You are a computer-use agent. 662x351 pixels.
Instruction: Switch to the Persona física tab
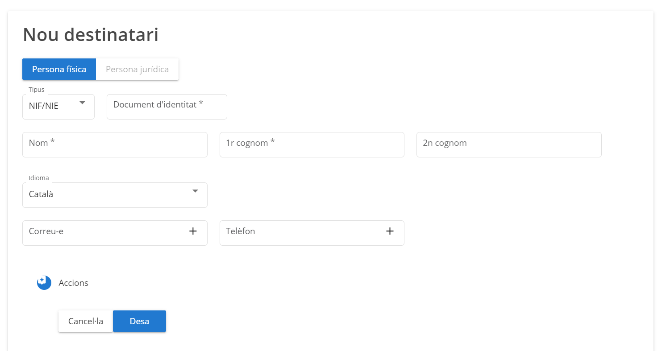pos(59,70)
